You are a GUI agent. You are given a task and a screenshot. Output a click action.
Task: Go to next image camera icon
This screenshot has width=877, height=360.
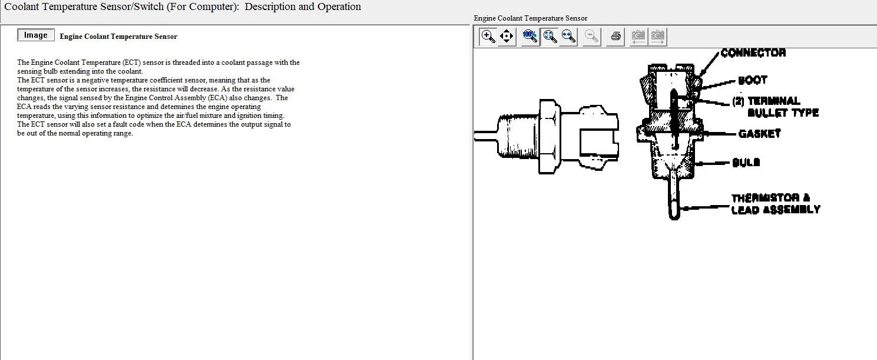coord(657,37)
